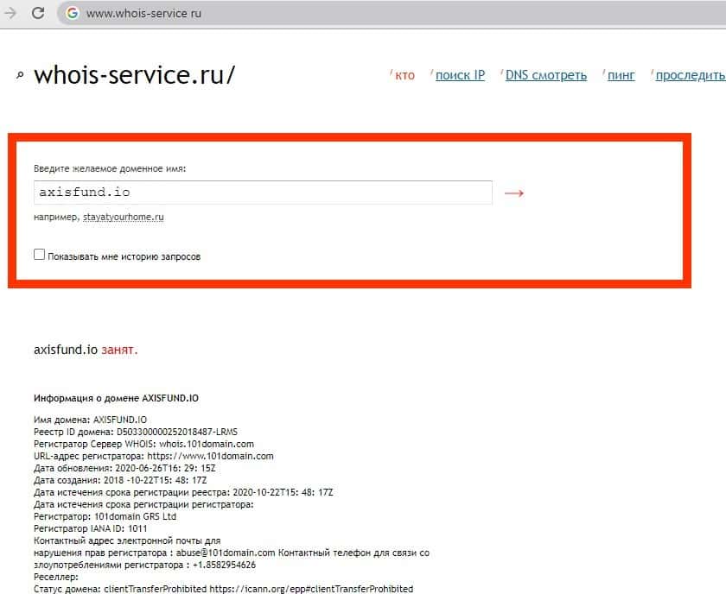The width and height of the screenshot is (726, 594).
Task: Click 'Дата обновления: 2020-06-26T16' line
Action: tap(125, 468)
